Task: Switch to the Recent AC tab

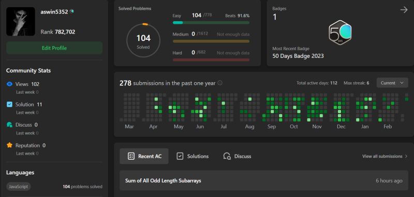Action: 144,156
